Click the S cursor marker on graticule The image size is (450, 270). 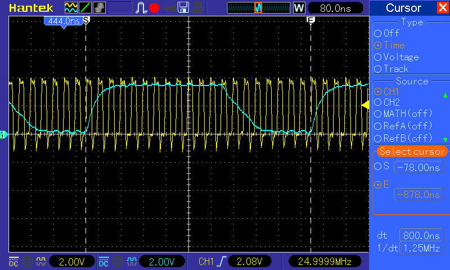click(x=86, y=20)
